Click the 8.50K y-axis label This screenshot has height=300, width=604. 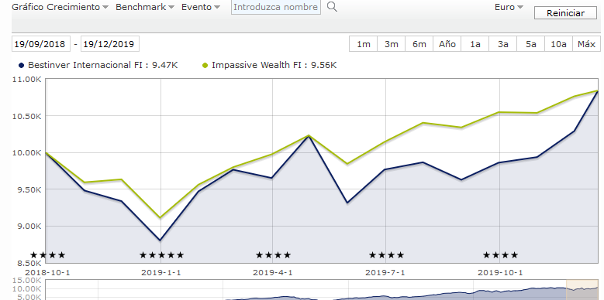[29, 263]
